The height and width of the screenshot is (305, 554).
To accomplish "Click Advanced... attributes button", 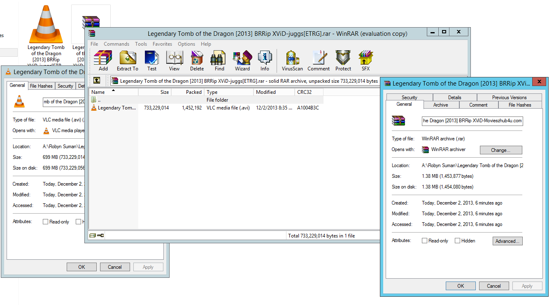I will pyautogui.click(x=507, y=241).
